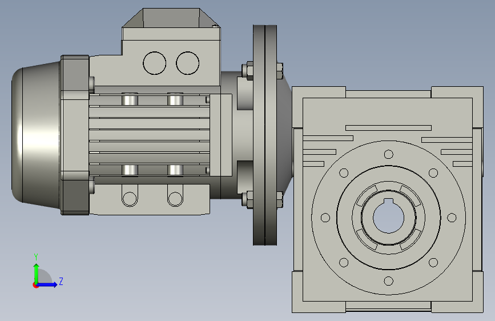Select the left circular knockout on terminal box

point(154,63)
